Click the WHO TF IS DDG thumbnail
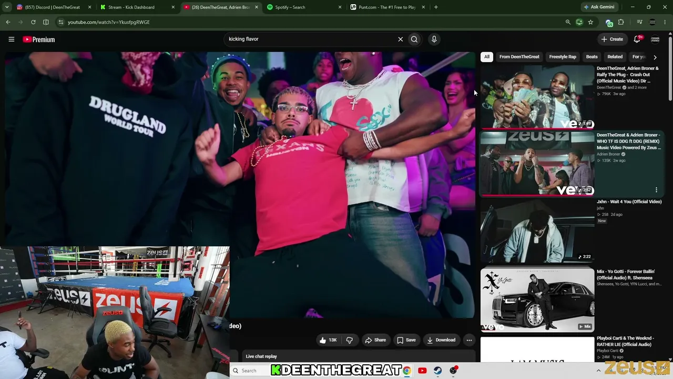 (x=537, y=164)
